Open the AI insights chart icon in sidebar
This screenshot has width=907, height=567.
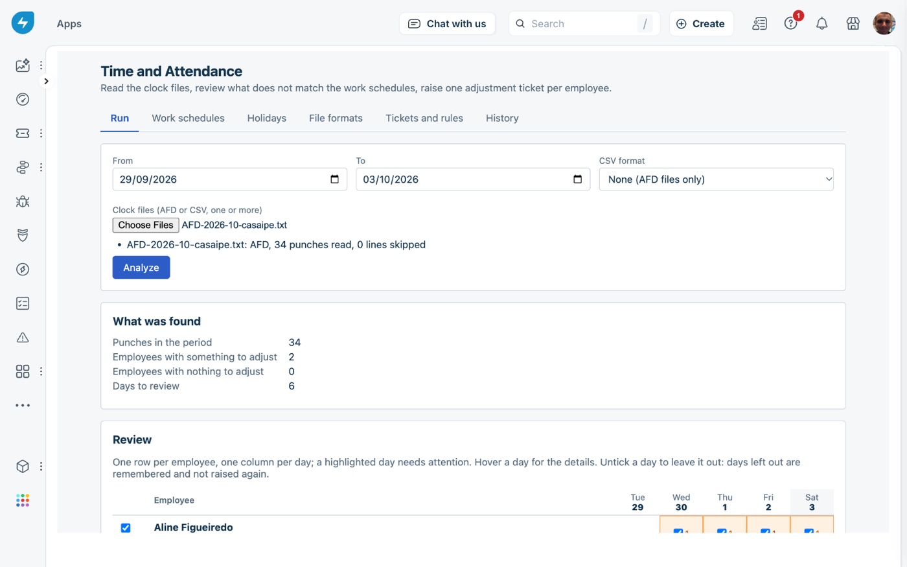tap(23, 65)
